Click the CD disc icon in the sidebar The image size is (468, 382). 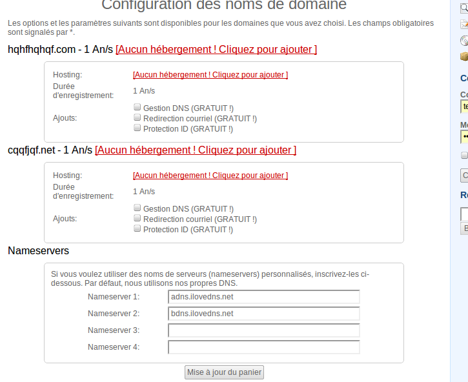point(464,41)
